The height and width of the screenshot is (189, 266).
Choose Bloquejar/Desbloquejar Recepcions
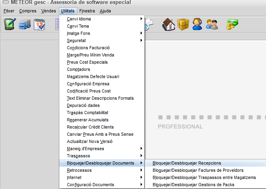[x=206, y=163]
